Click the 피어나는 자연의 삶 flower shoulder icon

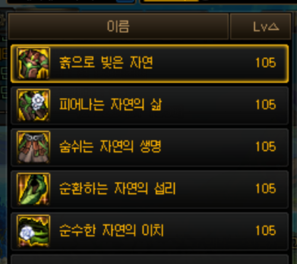click(x=33, y=105)
